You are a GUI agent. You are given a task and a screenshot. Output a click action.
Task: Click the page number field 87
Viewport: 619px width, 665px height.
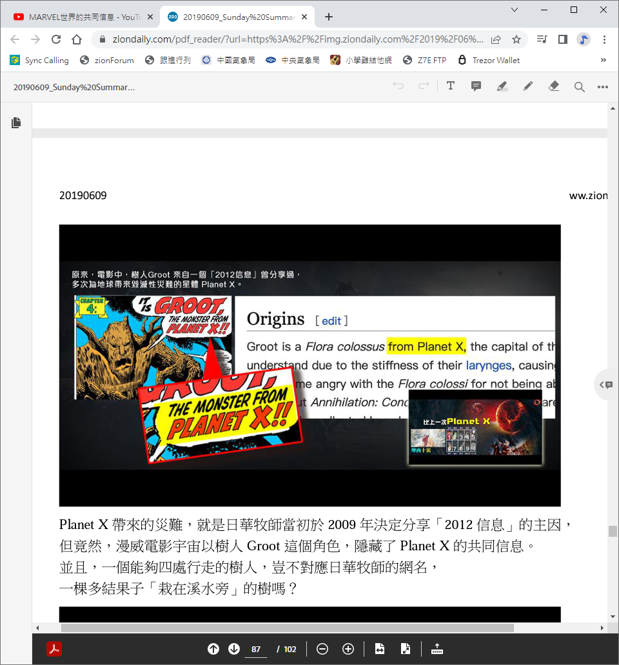(256, 650)
